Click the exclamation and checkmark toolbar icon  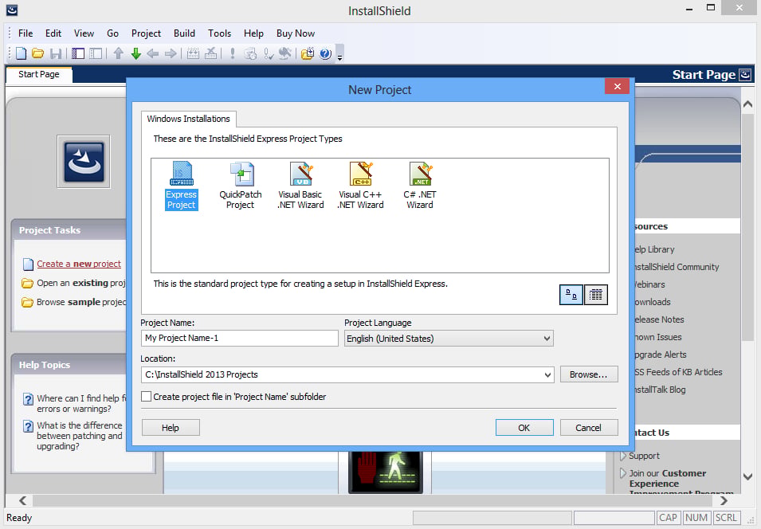click(x=268, y=53)
